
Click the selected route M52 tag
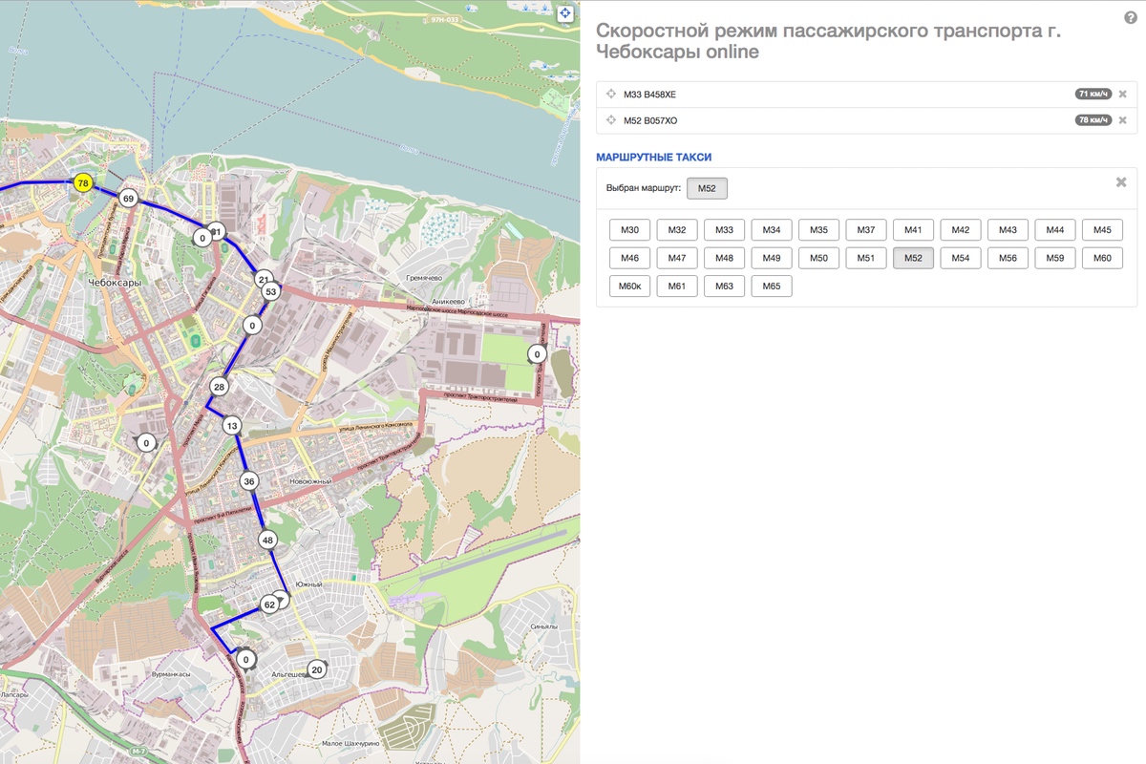coord(707,189)
